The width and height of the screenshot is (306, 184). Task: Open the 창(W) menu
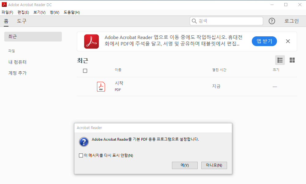[x=55, y=13]
